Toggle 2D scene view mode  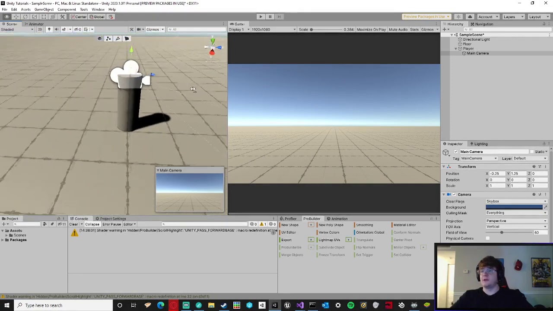40,29
